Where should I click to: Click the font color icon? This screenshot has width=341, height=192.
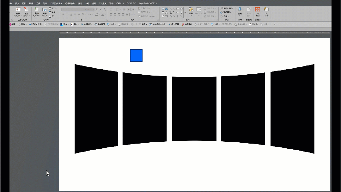pyautogui.click(x=103, y=14)
